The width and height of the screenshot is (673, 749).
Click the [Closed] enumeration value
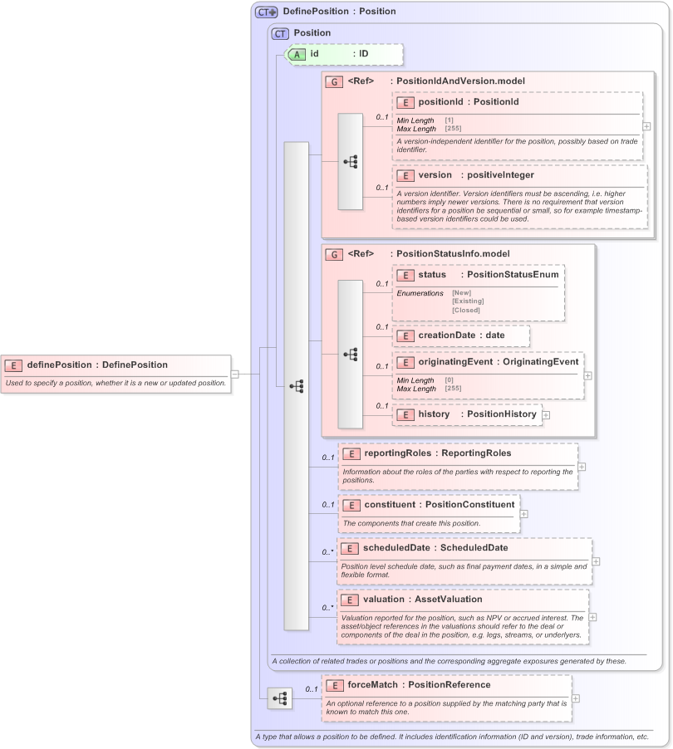(466, 310)
